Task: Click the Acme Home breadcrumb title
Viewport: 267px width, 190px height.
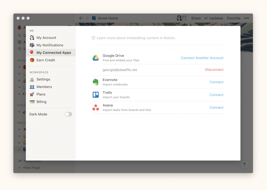Action: [x=108, y=18]
